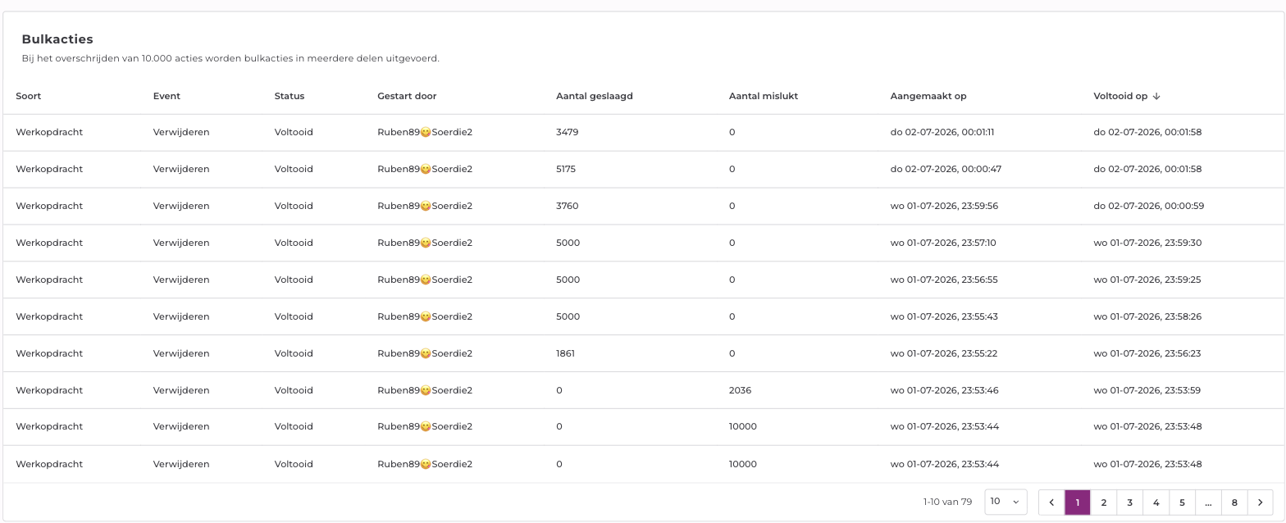The width and height of the screenshot is (1286, 523).
Task: Select the current page 1 button
Action: (1078, 503)
